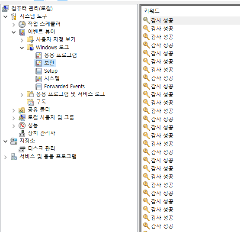Select the Setup log entry
Screen dimensions: 240x232
tap(51, 71)
